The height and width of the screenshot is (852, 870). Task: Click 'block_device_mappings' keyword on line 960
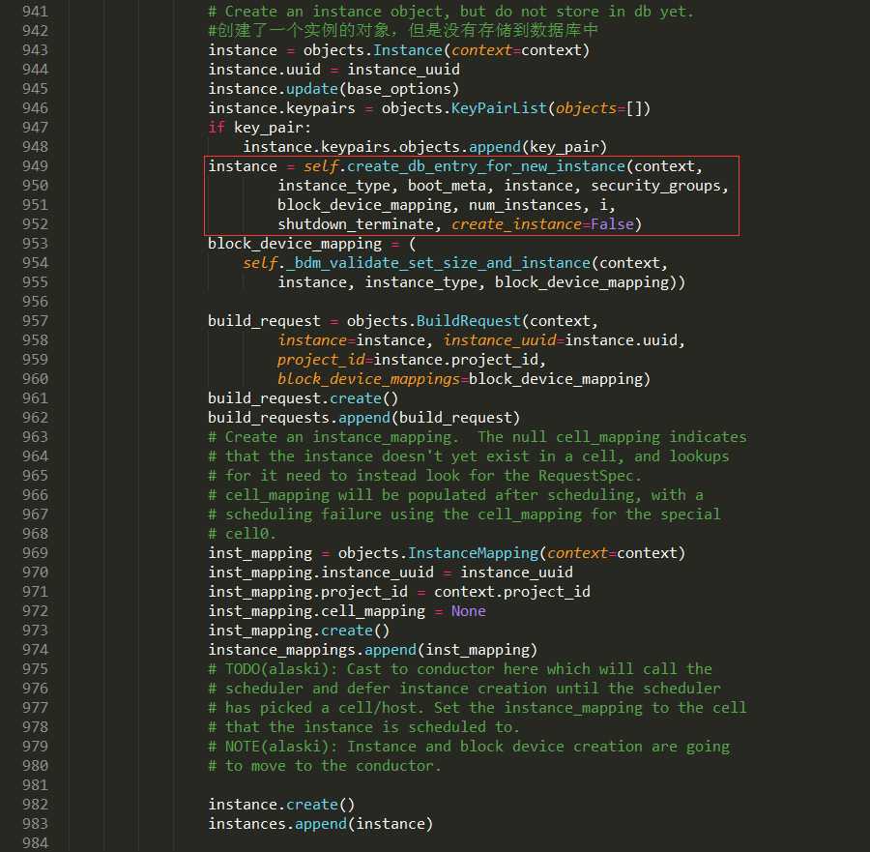click(368, 379)
